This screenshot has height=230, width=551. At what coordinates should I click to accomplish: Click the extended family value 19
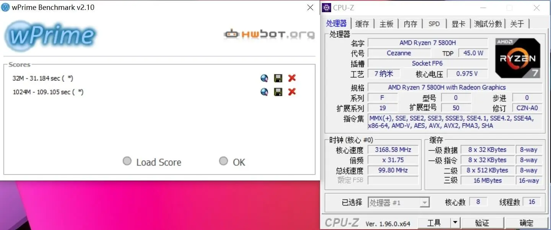pyautogui.click(x=382, y=108)
